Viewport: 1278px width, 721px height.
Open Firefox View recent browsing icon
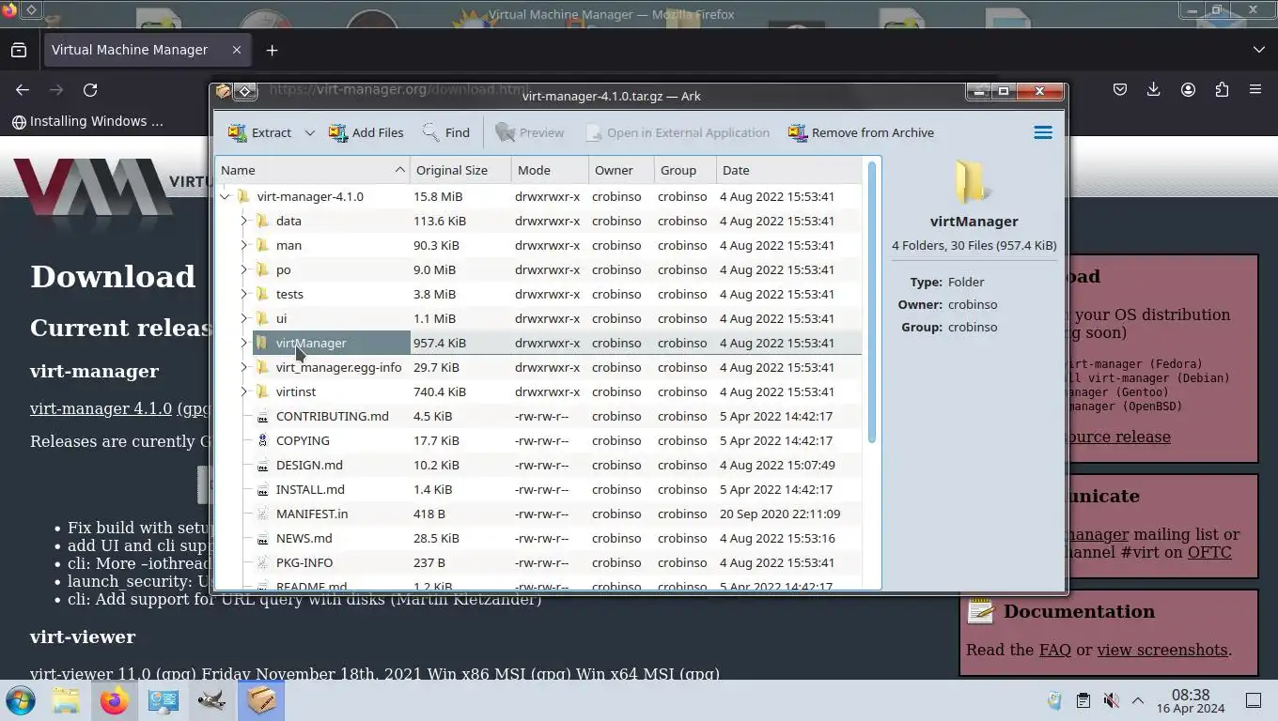(x=19, y=50)
